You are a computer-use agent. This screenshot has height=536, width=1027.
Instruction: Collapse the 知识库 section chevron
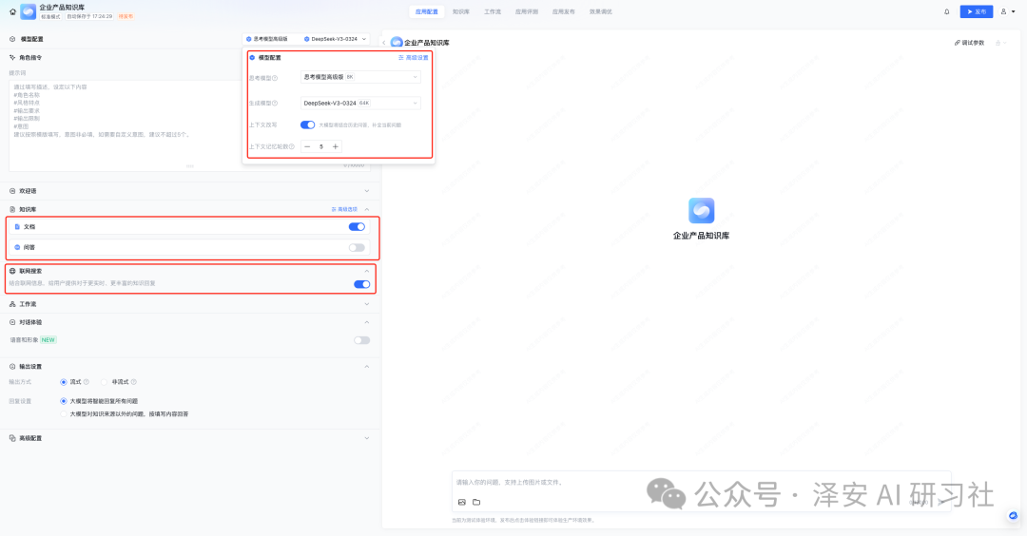tap(367, 209)
